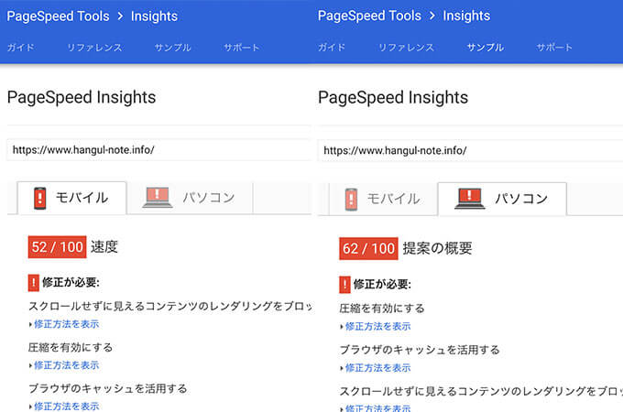Click 圧縮を有効にする text in right panel

[382, 309]
